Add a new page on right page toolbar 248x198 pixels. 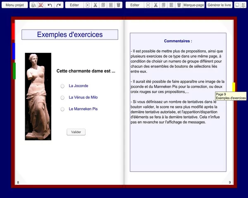(x=148, y=5)
